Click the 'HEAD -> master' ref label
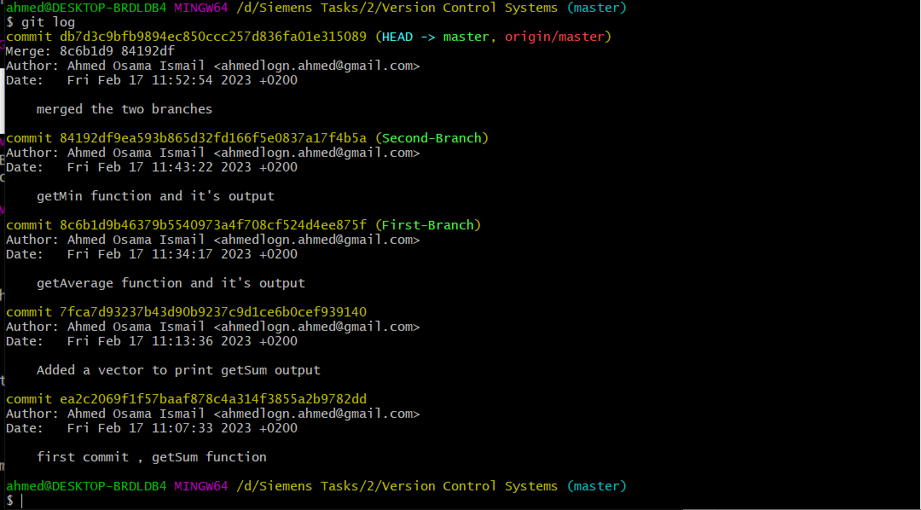The image size is (921, 510). 436,37
